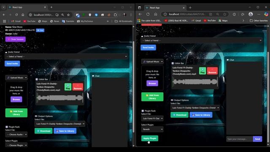Click the vertical scrollbar of the left browser page
The height and width of the screenshot is (152, 270).
(133, 86)
